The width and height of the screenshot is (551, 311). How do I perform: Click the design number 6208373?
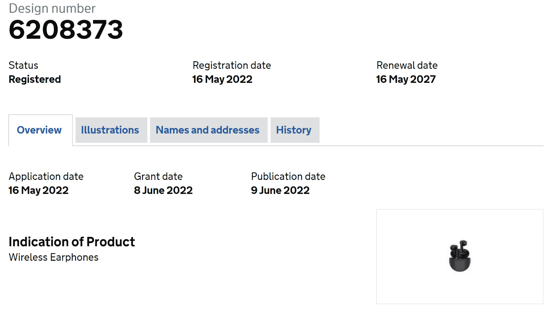click(66, 30)
